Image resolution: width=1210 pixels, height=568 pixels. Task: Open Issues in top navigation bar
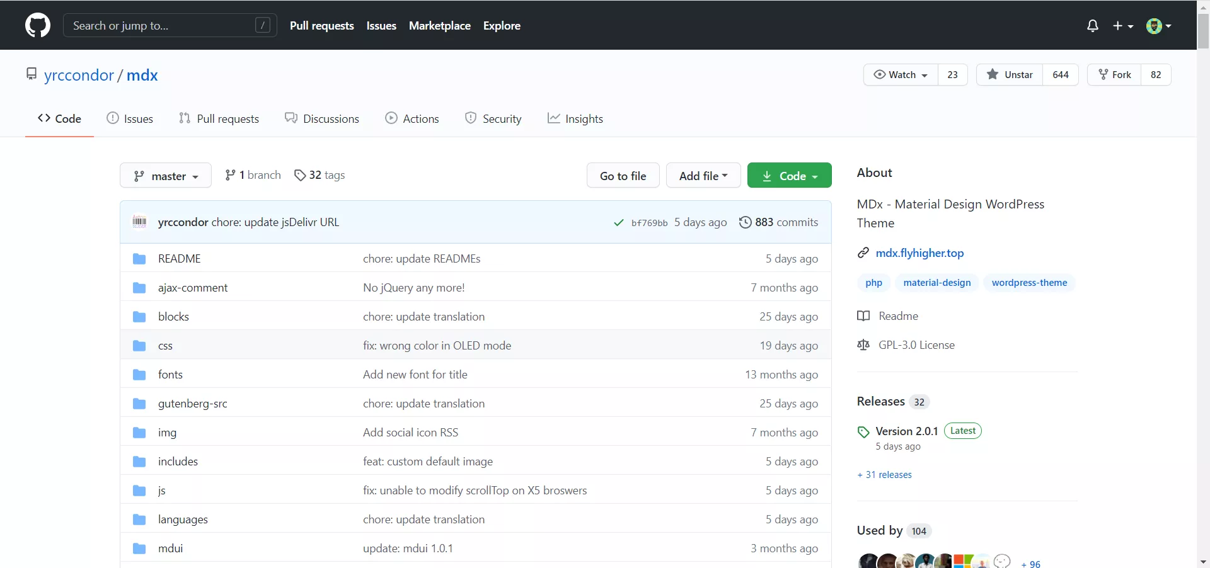pyautogui.click(x=381, y=26)
